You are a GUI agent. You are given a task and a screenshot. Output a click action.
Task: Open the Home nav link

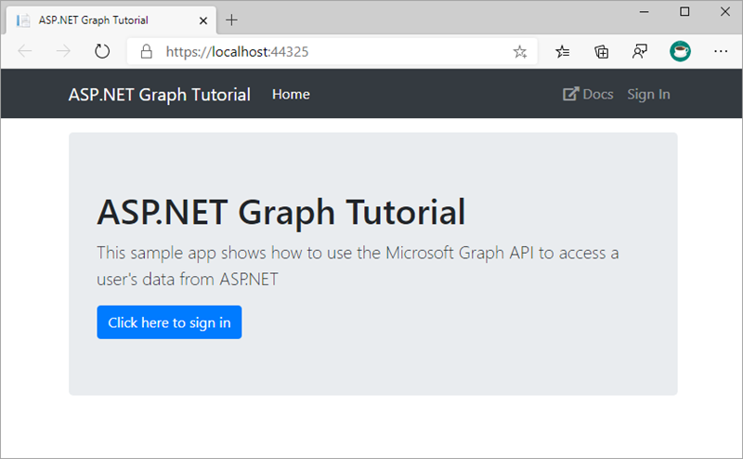pos(291,95)
